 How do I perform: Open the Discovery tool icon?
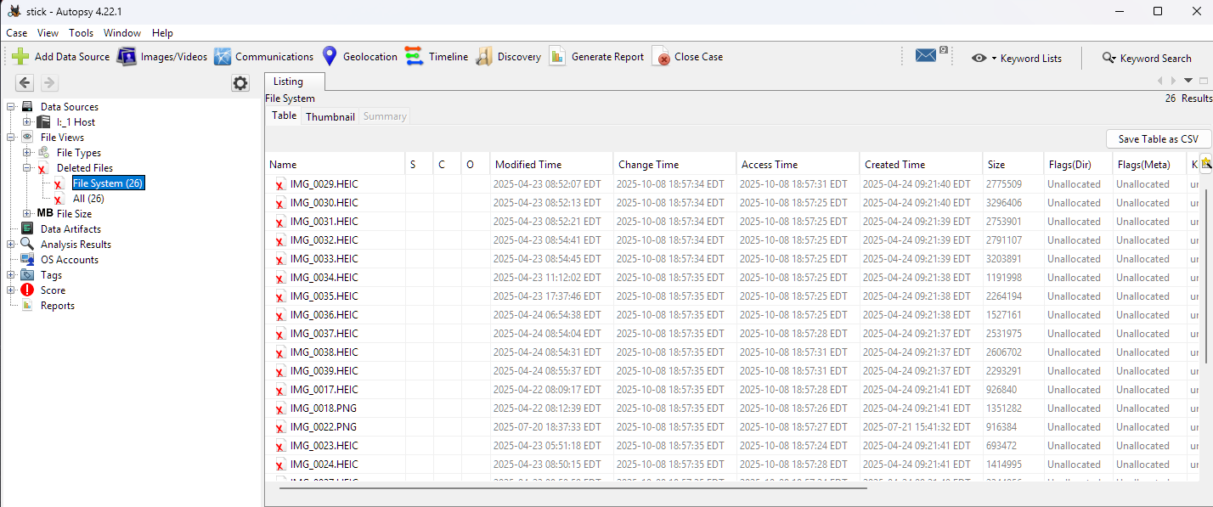coord(483,57)
